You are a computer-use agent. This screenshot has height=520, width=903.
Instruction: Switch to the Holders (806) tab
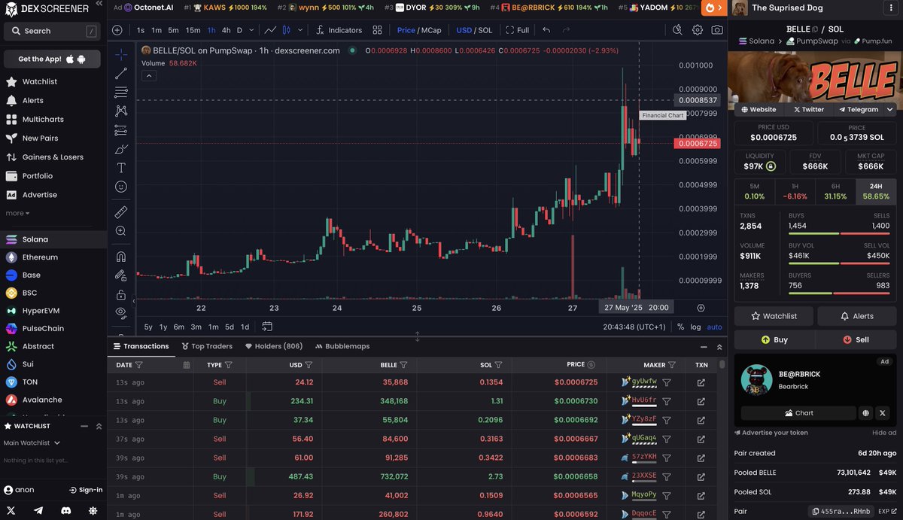click(x=273, y=346)
